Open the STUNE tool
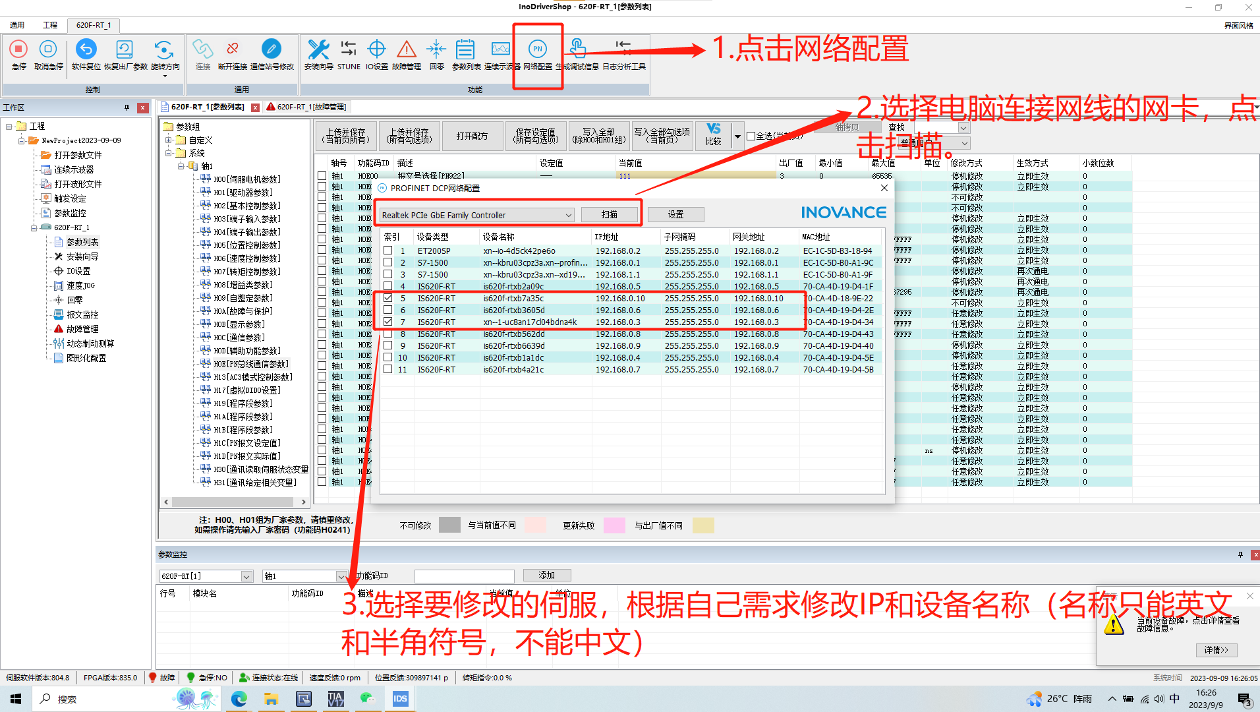This screenshot has height=712, width=1260. point(349,49)
